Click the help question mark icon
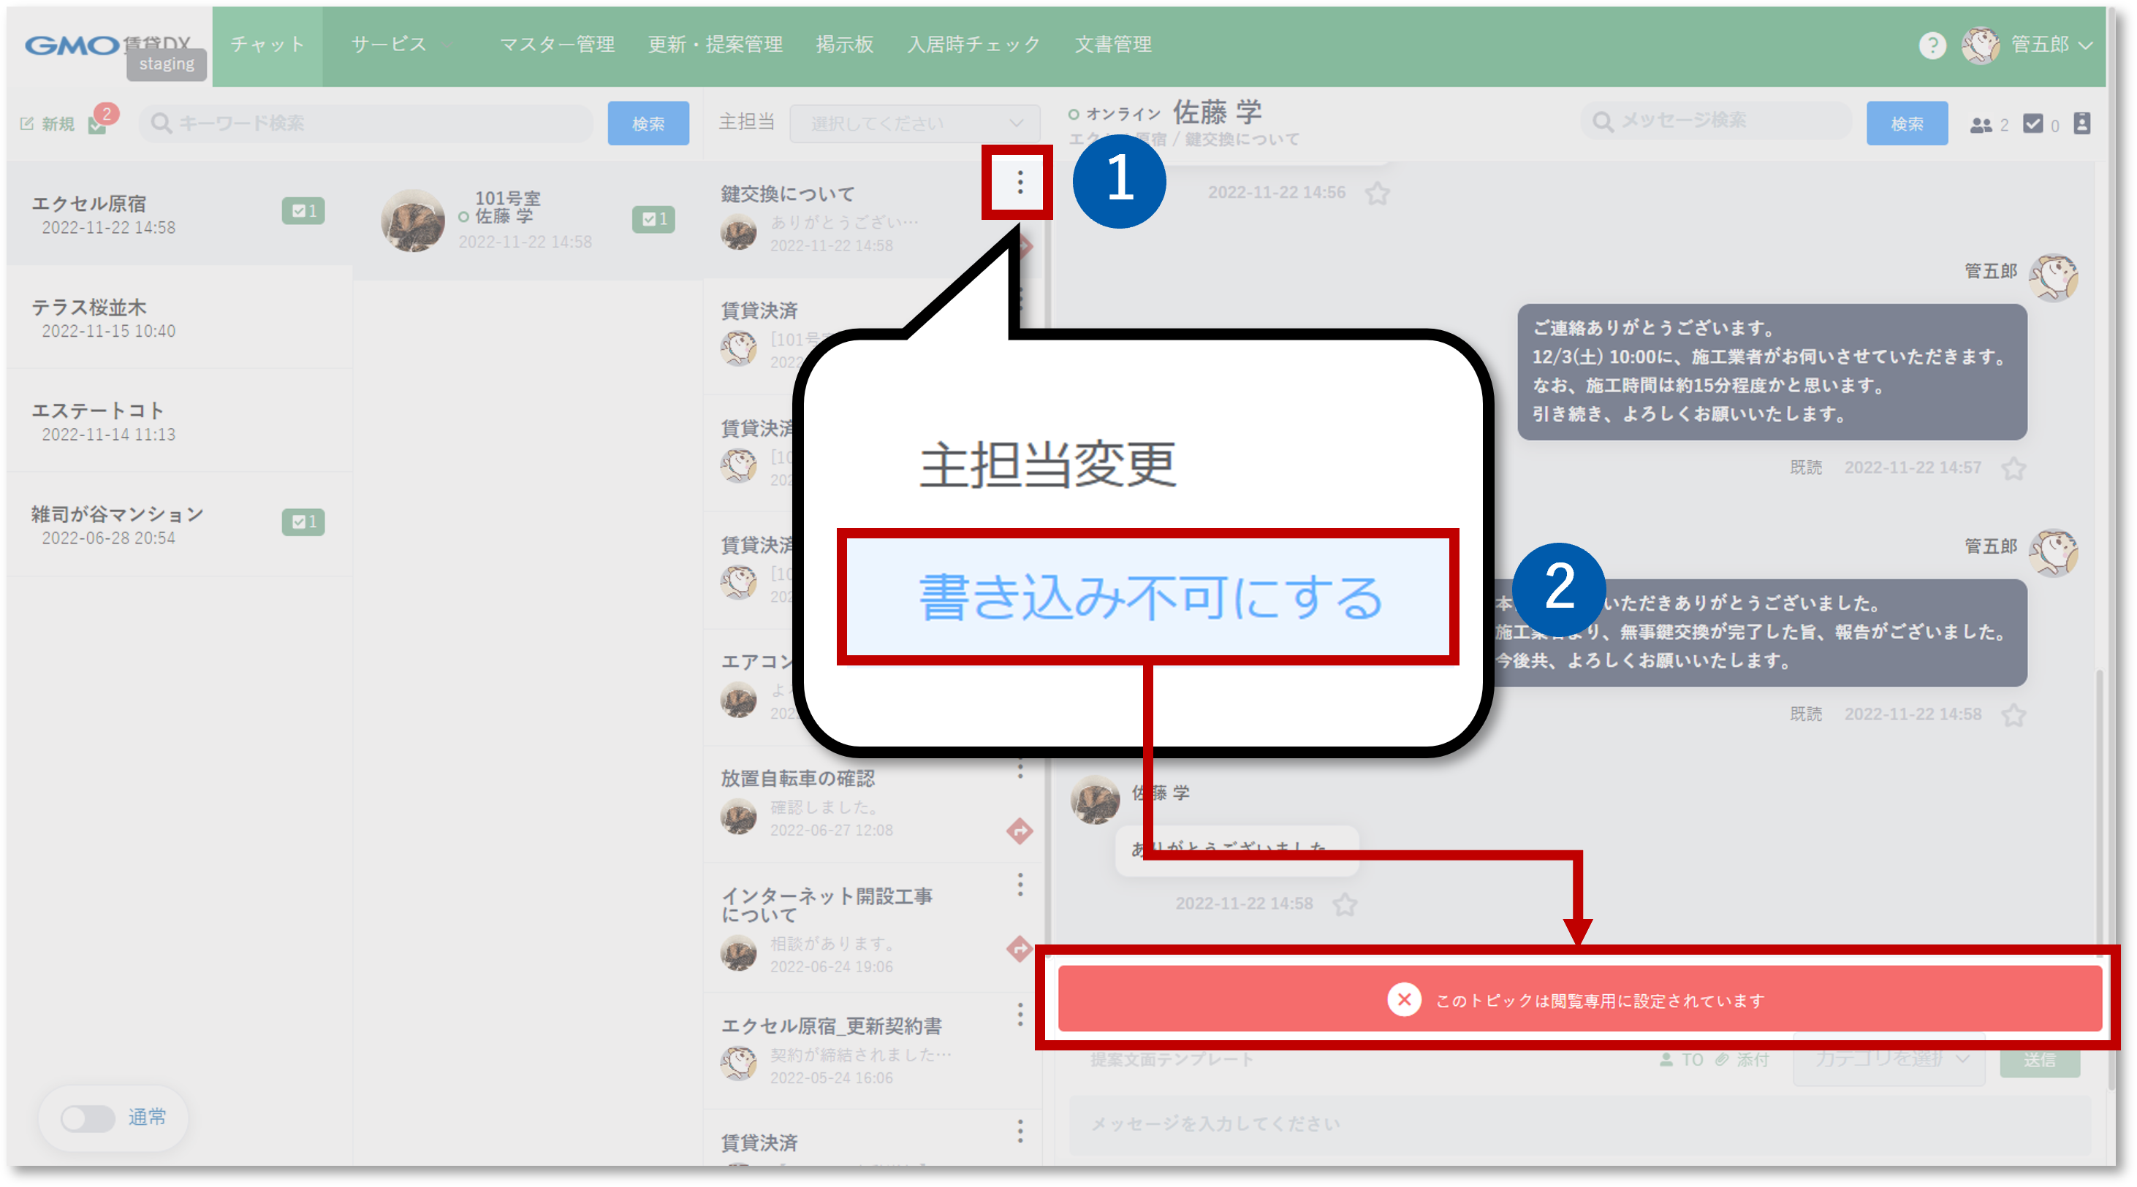This screenshot has width=2137, height=1187. pyautogui.click(x=1932, y=45)
